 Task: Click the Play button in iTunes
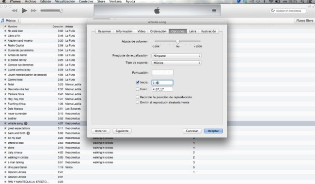pyautogui.click(x=24, y=11)
